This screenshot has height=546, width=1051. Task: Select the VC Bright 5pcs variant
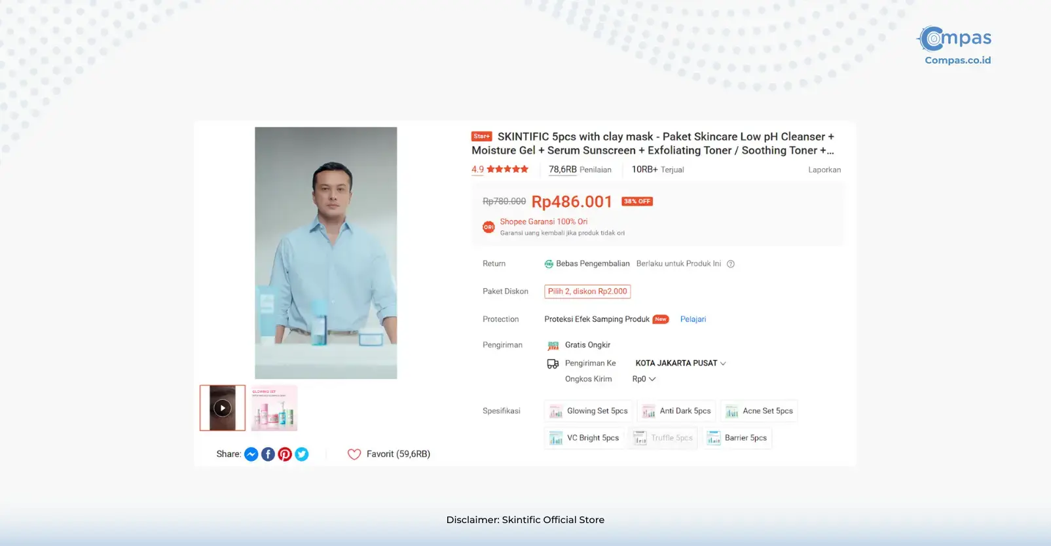pyautogui.click(x=584, y=438)
